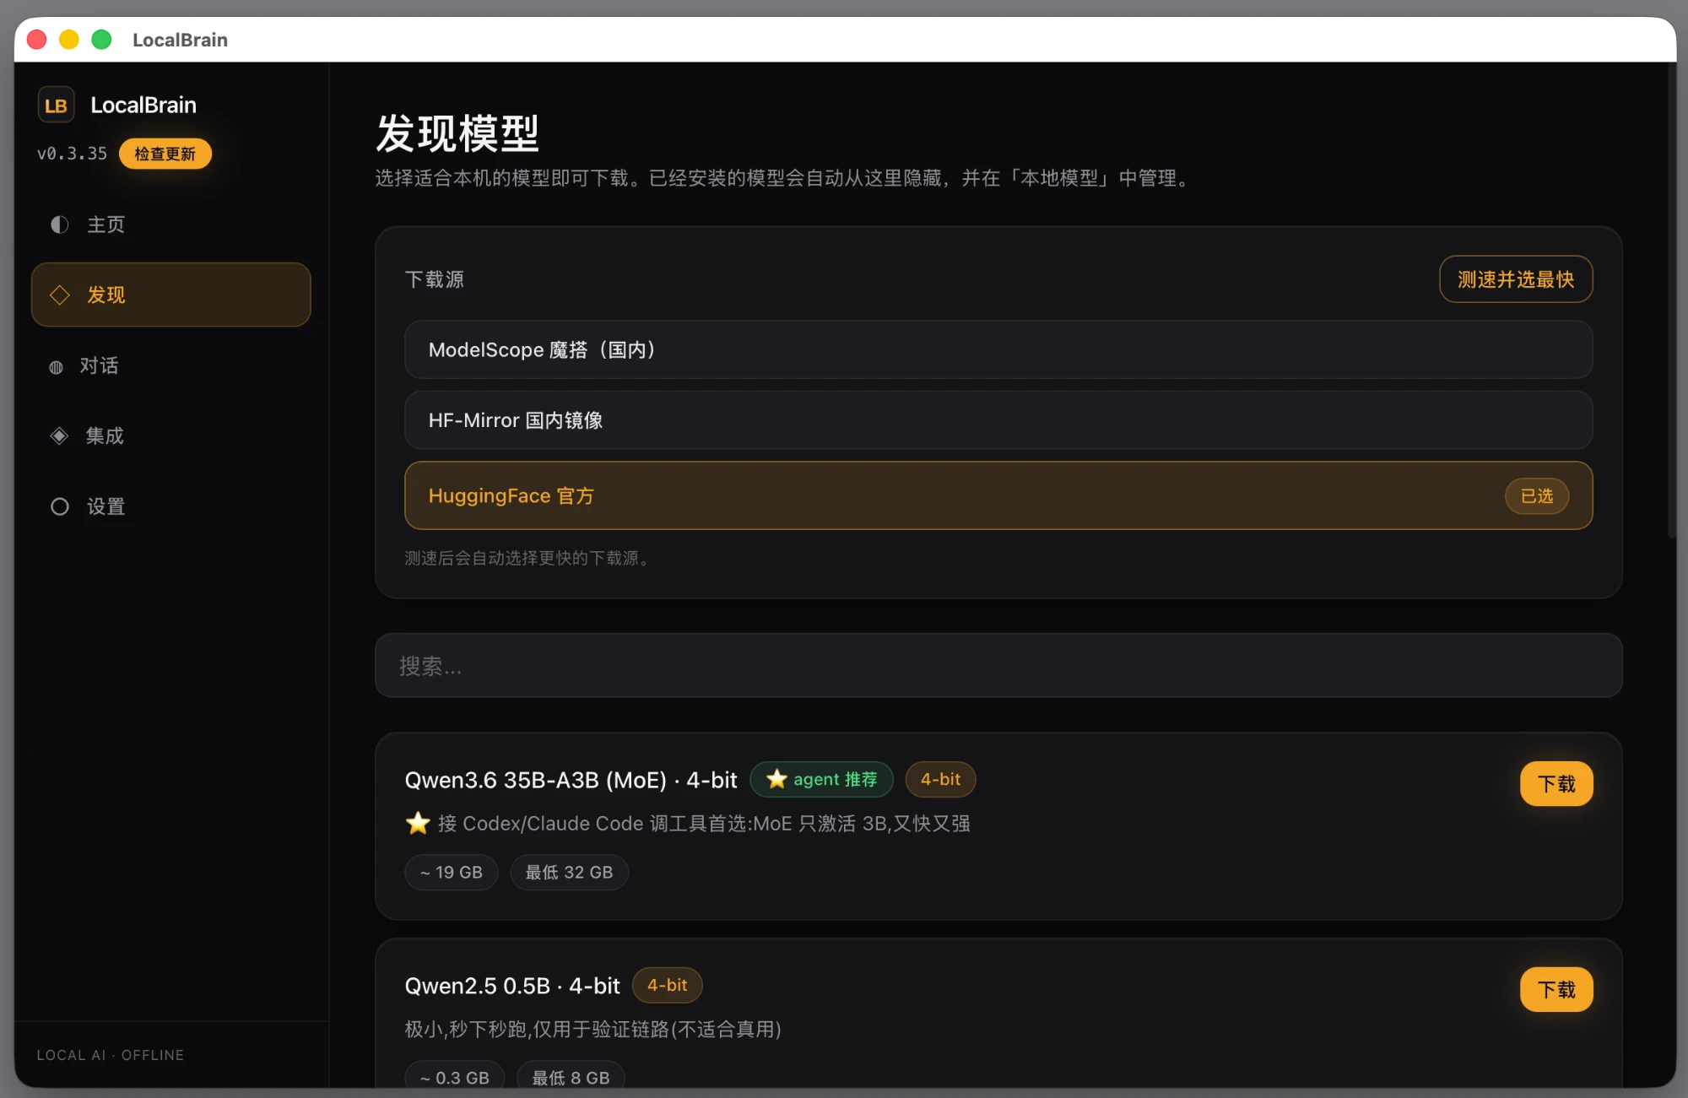Open the 主页 page
The height and width of the screenshot is (1098, 1688).
(171, 224)
